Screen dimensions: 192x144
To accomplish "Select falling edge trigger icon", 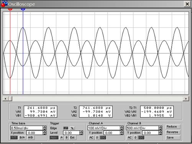I will point(72,128).
